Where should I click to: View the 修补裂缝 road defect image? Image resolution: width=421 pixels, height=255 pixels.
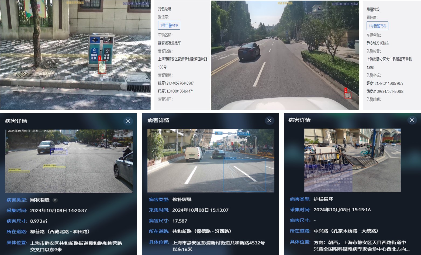point(211,161)
